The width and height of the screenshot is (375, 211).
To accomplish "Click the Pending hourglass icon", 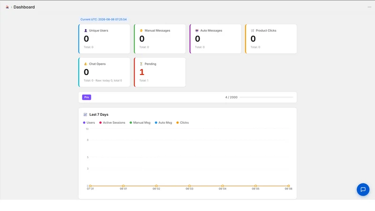I will coord(141,64).
